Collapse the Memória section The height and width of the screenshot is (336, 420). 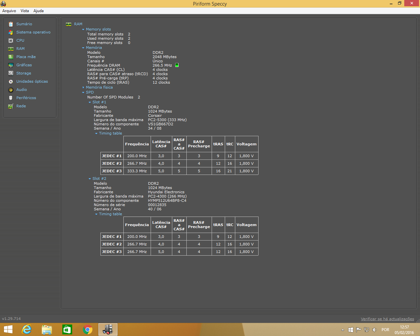pyautogui.click(x=83, y=48)
